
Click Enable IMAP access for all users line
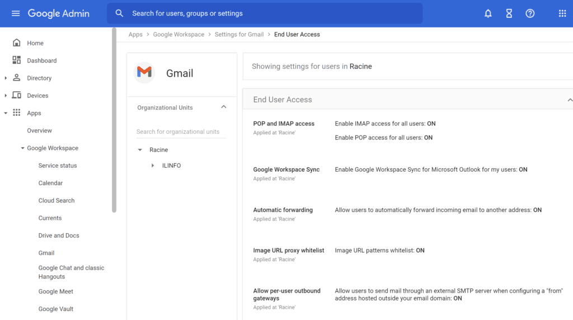tap(385, 124)
